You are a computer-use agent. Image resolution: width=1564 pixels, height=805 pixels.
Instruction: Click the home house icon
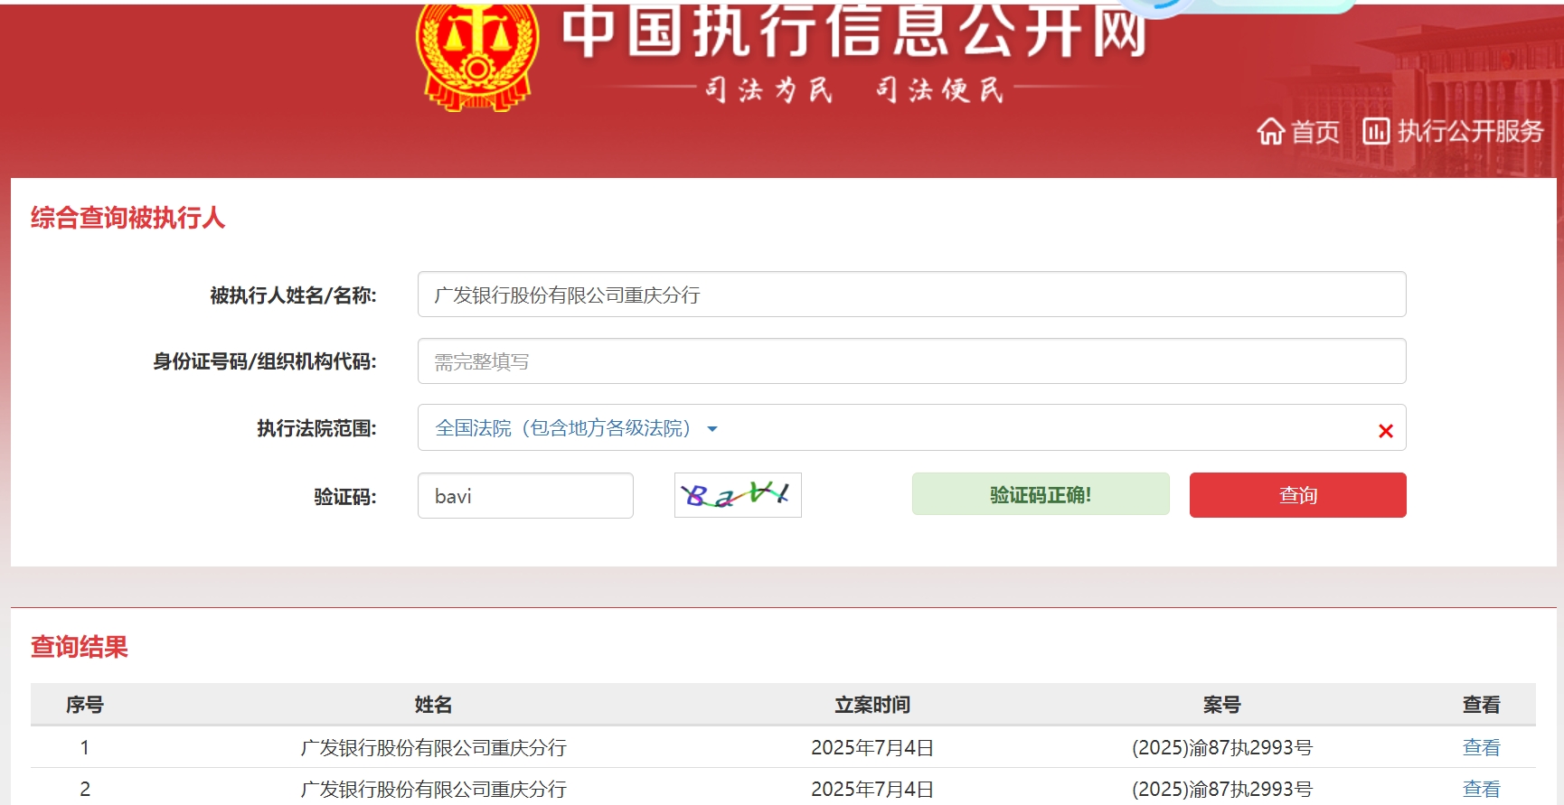coord(1271,132)
